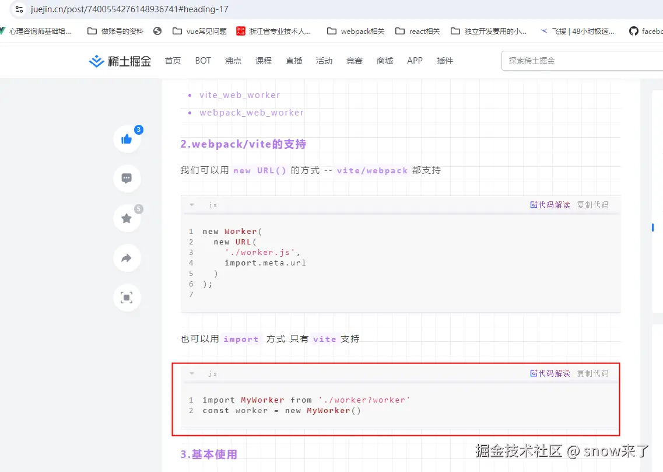Click the thumbs-up like button
The width and height of the screenshot is (663, 472).
coord(127,139)
